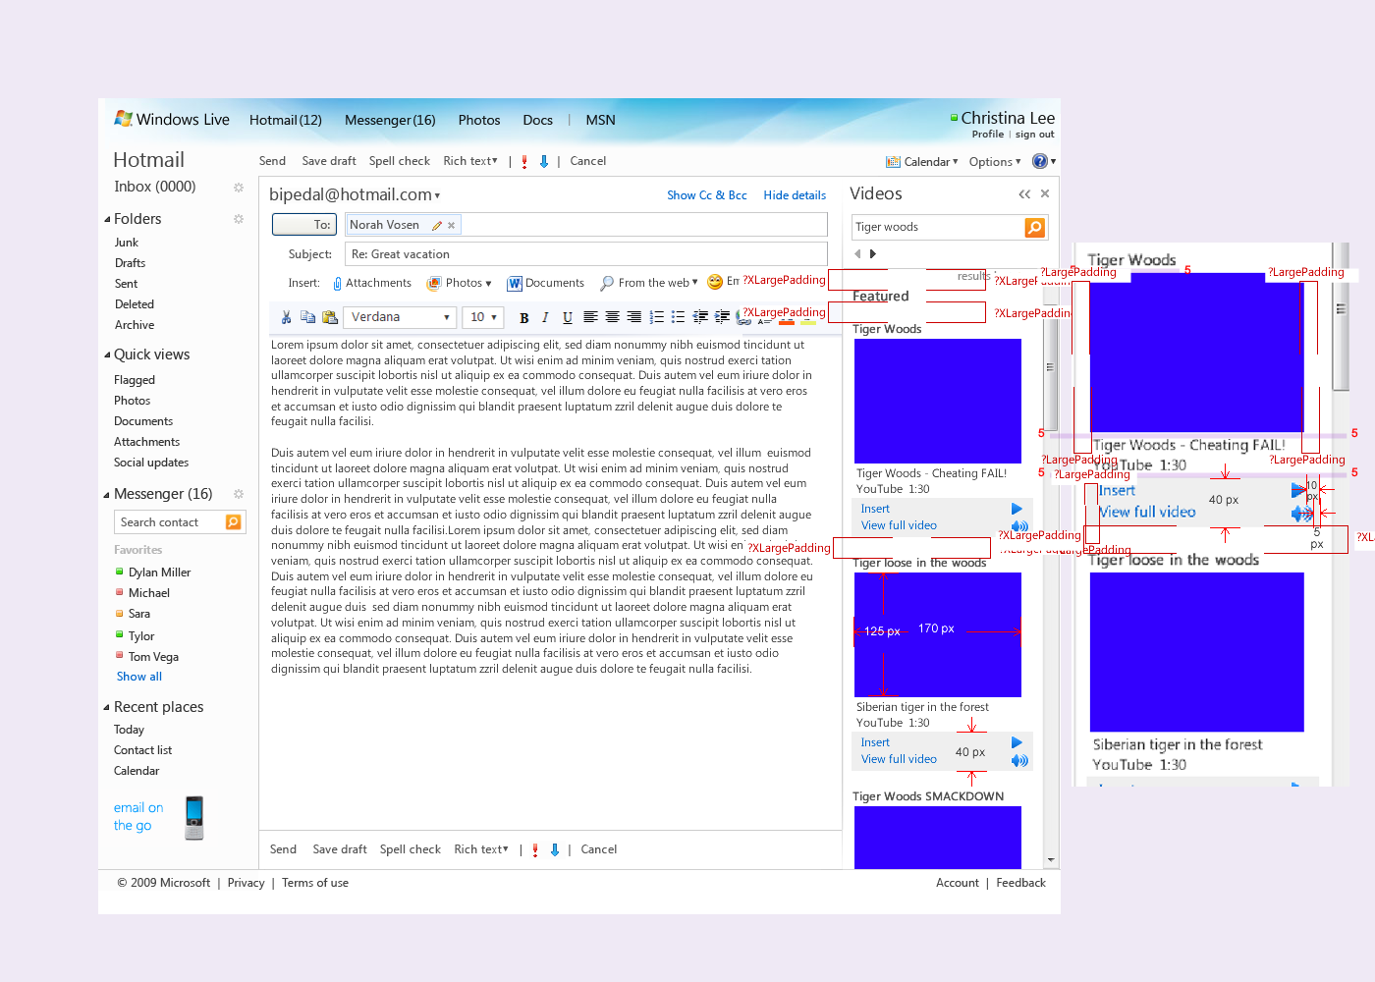
Task: Open Messenger settings gear in sidebar
Action: point(238,494)
